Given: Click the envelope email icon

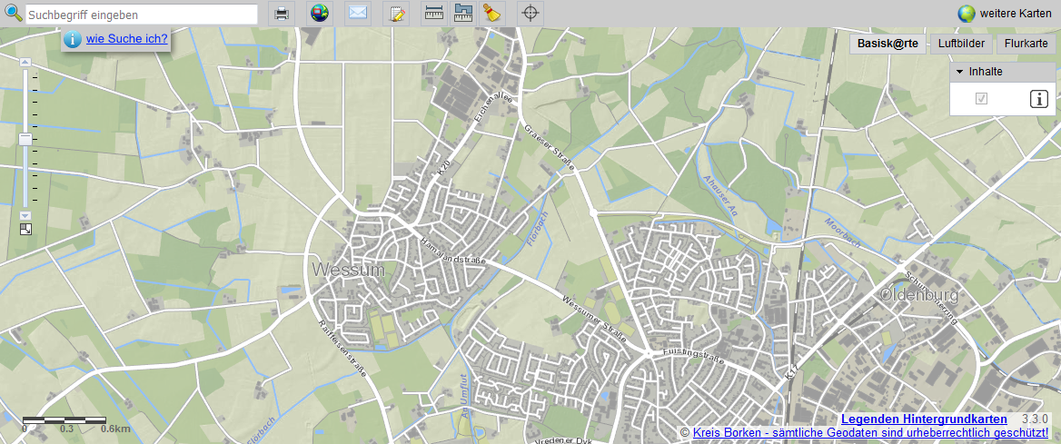Looking at the screenshot, I should click(x=358, y=13).
